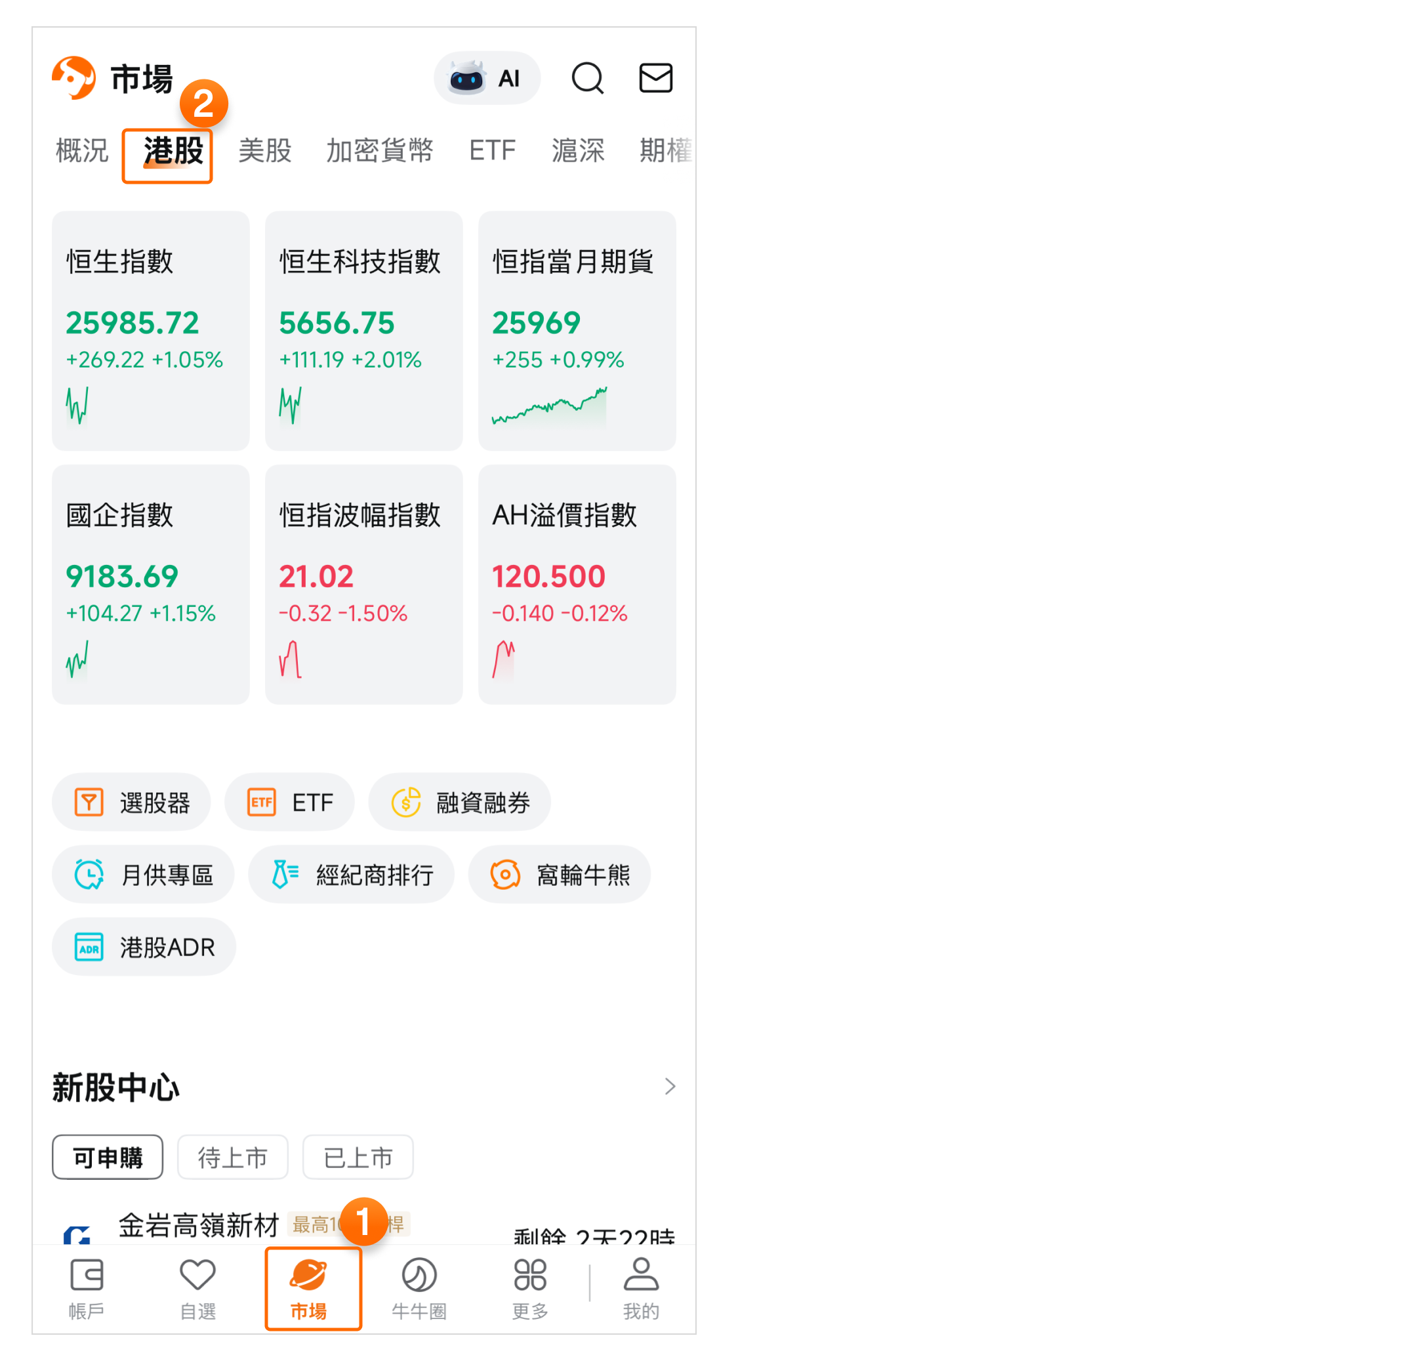The image size is (1417, 1361).
Task: Switch to 待上市 filter
Action: (x=233, y=1157)
